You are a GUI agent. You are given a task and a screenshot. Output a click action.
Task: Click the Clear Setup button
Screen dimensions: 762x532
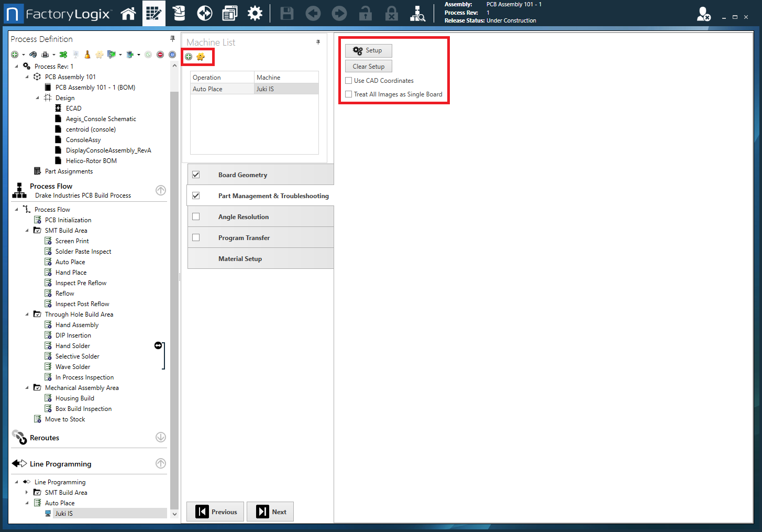368,67
